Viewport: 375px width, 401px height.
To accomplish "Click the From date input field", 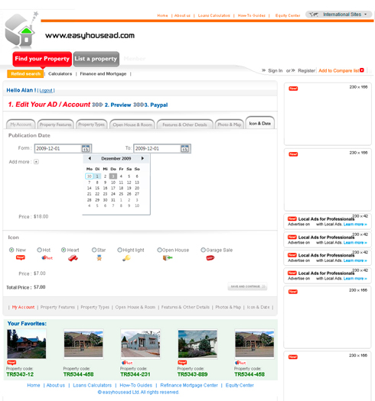I will pyautogui.click(x=58, y=149).
